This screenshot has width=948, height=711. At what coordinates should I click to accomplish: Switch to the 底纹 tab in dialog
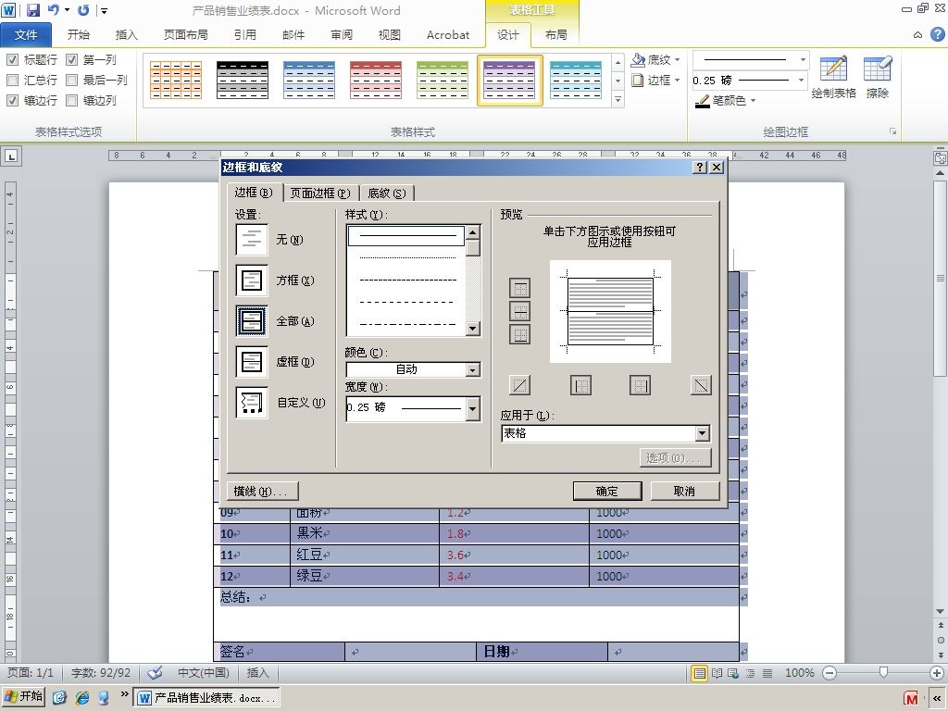(x=387, y=193)
